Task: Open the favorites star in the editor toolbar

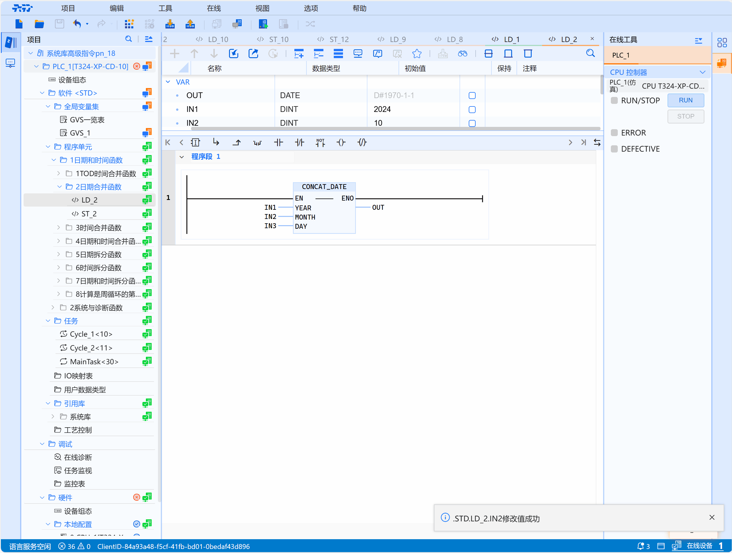Action: click(x=417, y=53)
